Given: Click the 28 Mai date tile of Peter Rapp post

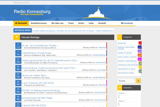Looking at the screenshot, I should [18, 98].
